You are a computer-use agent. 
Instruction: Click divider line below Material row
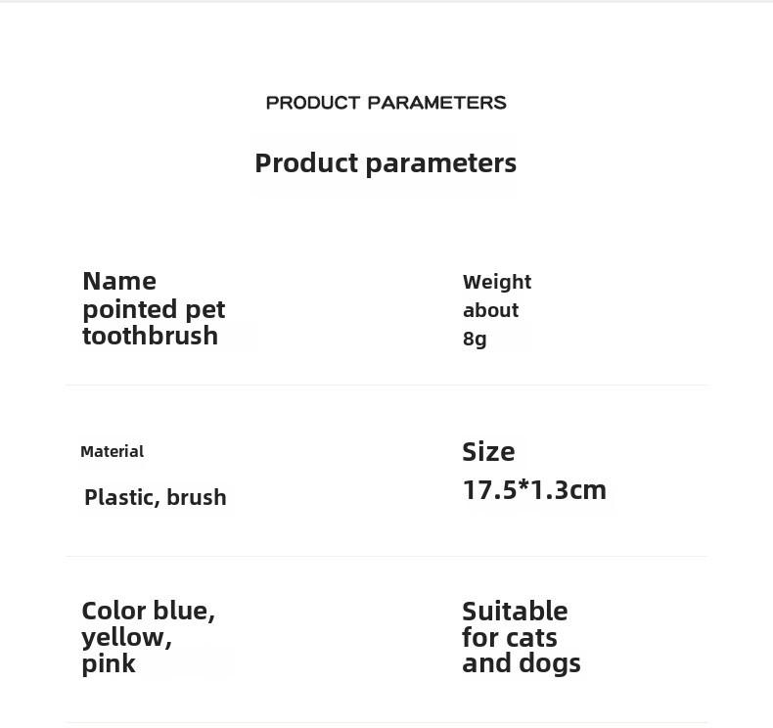(387, 556)
